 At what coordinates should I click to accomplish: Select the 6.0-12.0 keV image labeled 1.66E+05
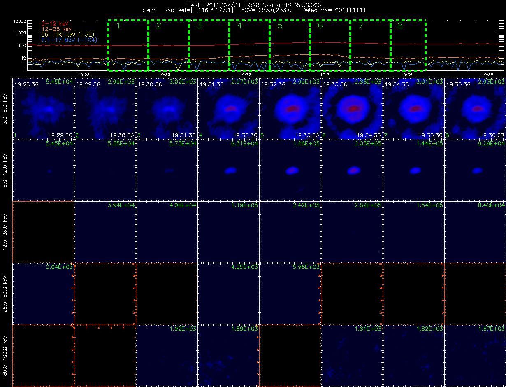pos(290,170)
